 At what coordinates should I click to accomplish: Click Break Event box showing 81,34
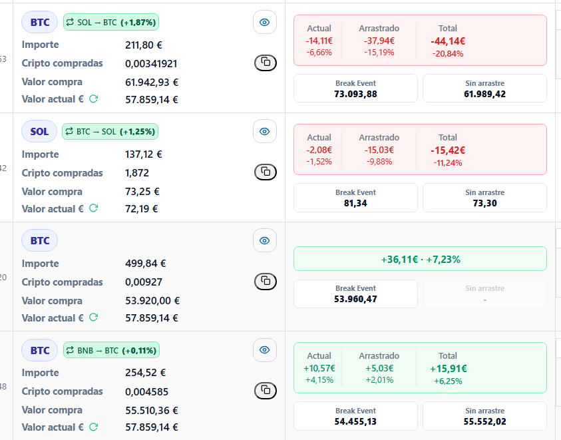pos(355,198)
